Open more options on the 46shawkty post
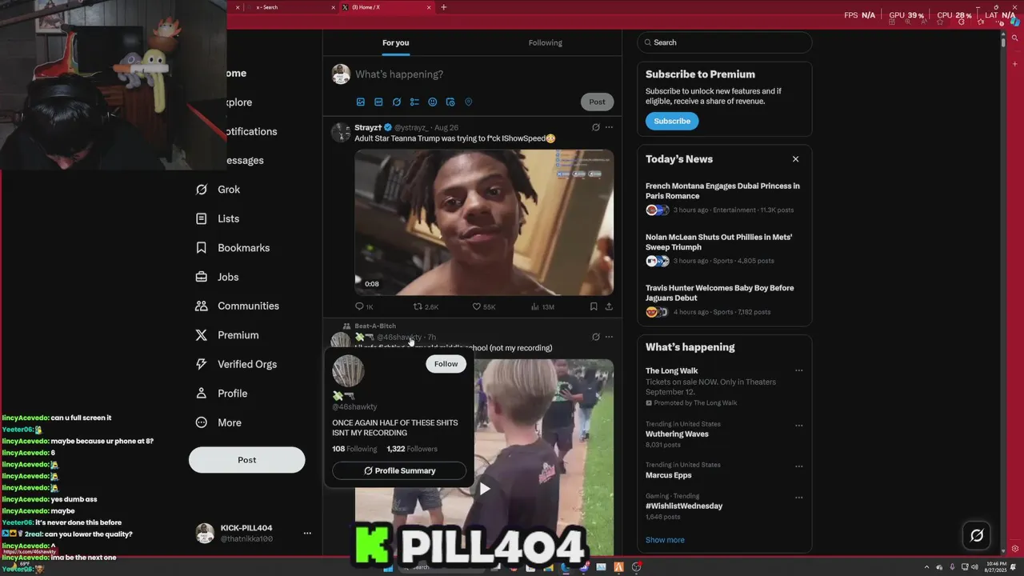The image size is (1024, 576). point(610,337)
